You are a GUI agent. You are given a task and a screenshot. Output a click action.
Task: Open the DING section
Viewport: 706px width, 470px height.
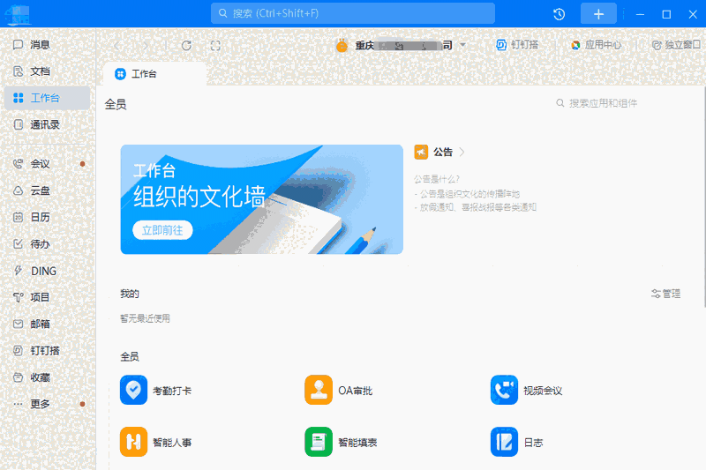43,271
